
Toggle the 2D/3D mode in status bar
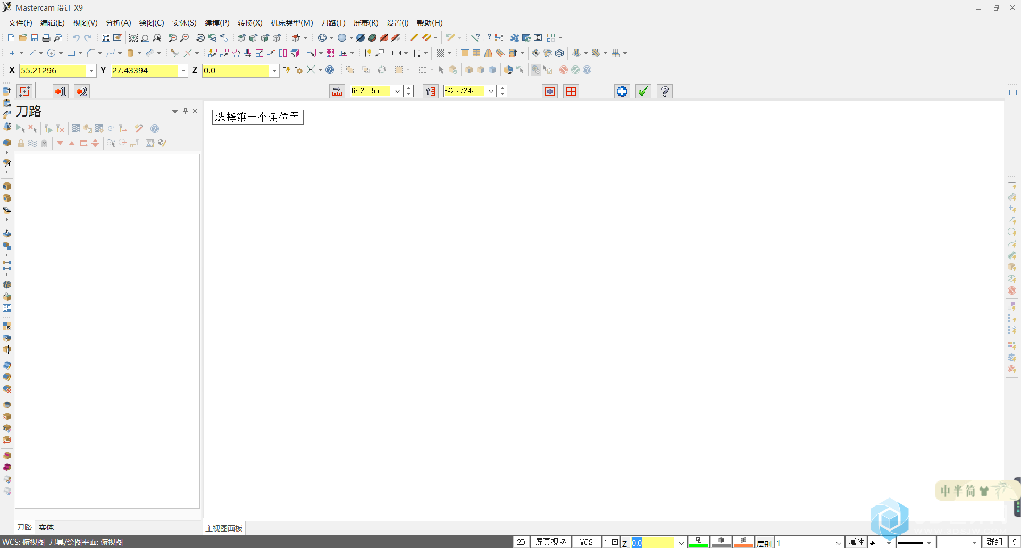[x=521, y=542]
